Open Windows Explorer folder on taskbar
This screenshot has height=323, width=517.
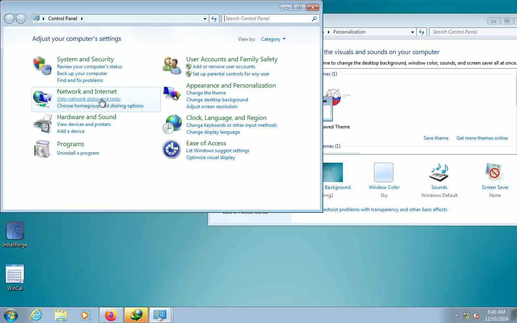coord(61,315)
